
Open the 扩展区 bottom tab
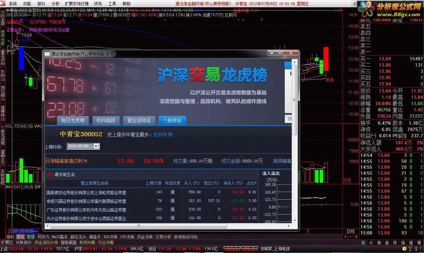pos(7,242)
